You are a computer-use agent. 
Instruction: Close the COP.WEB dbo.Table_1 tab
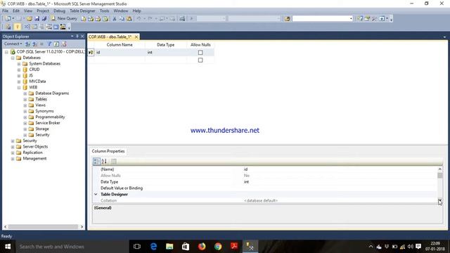[136, 37]
